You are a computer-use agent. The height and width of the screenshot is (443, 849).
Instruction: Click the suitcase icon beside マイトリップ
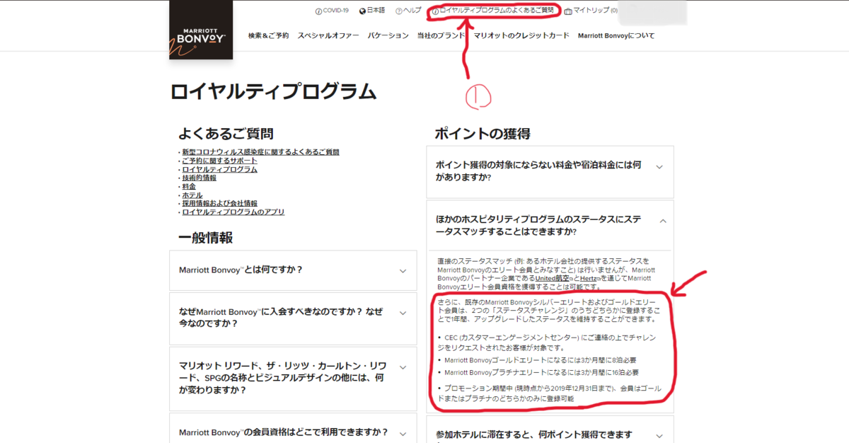pos(568,11)
